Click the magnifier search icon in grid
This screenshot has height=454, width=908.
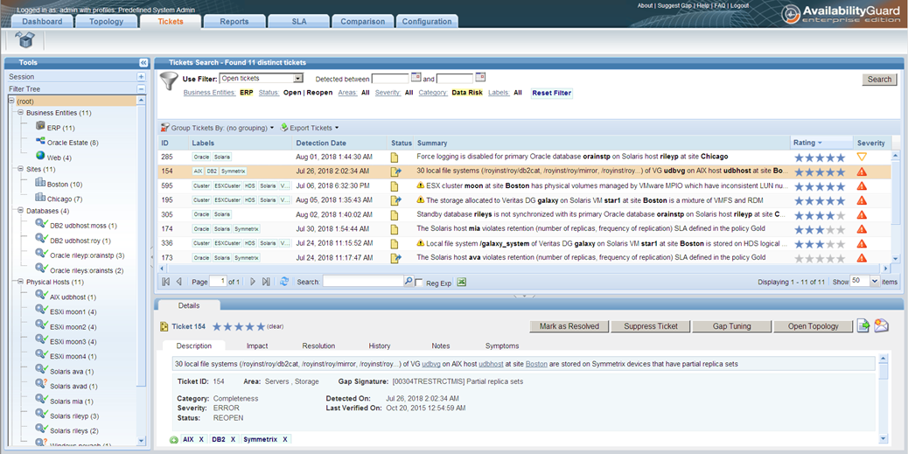[x=409, y=281]
